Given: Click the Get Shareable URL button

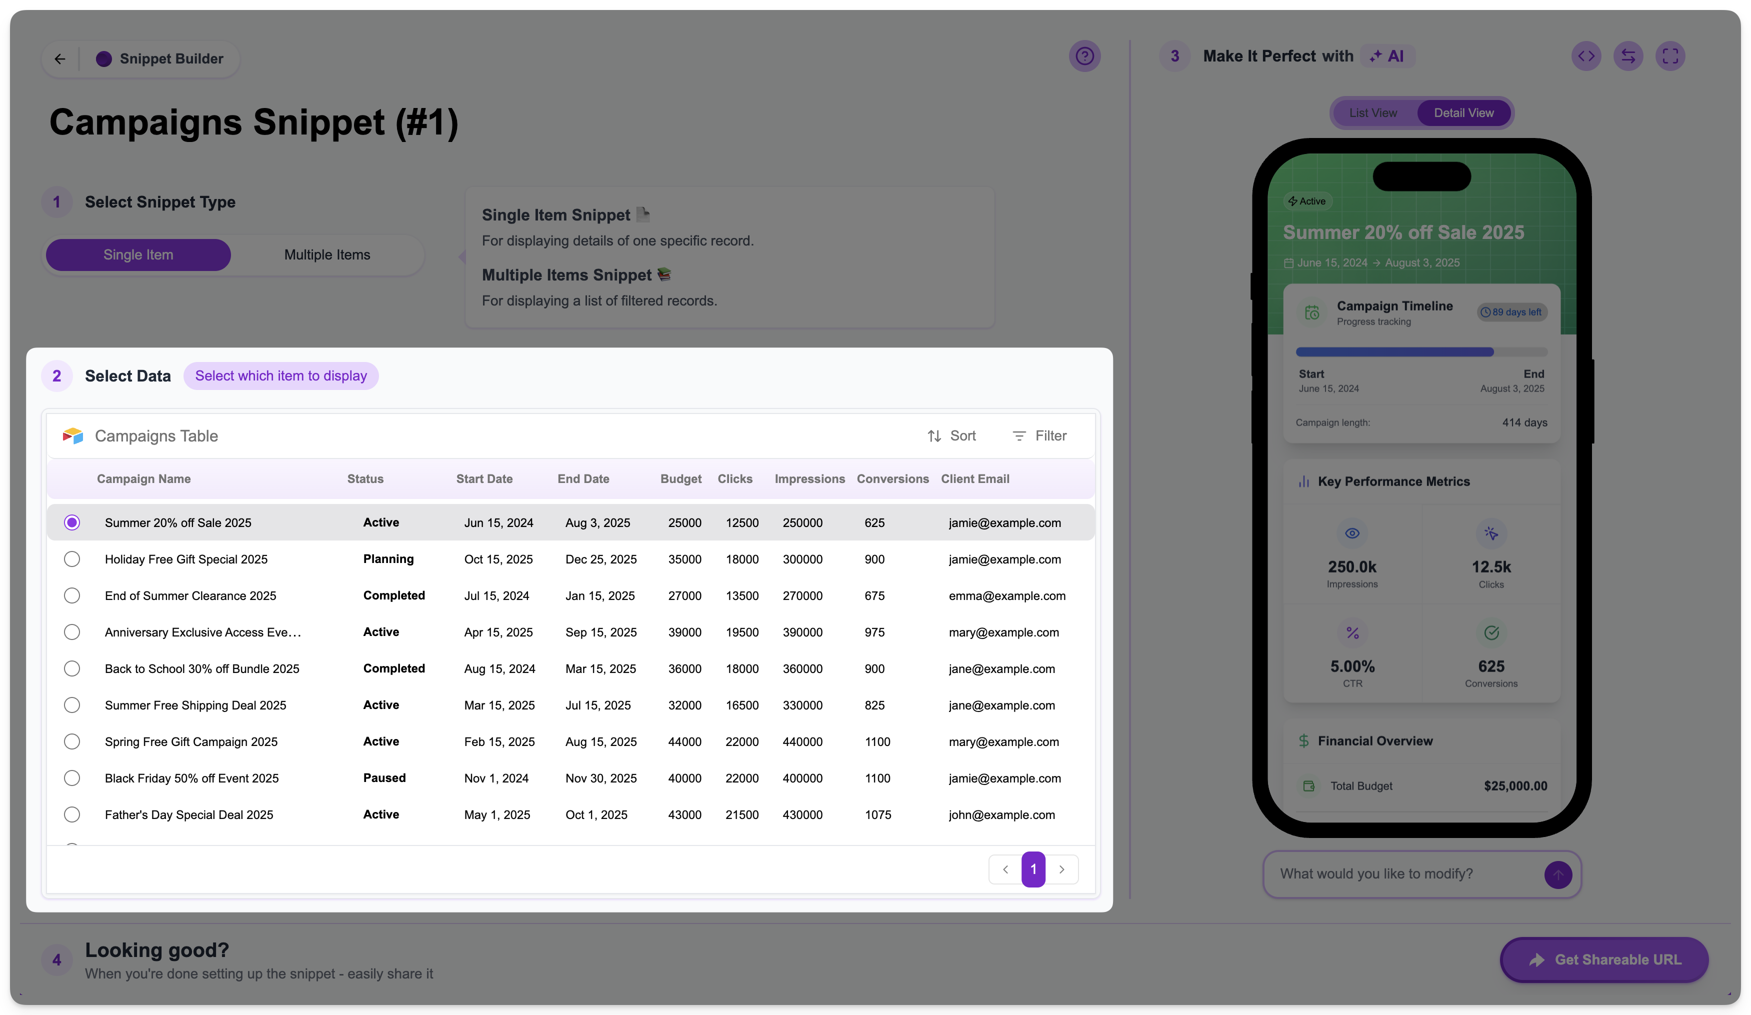Looking at the screenshot, I should coord(1603,959).
